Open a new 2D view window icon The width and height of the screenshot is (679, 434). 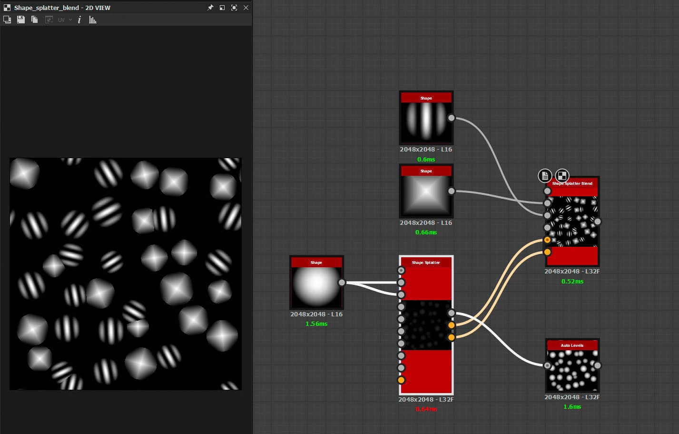[7, 20]
